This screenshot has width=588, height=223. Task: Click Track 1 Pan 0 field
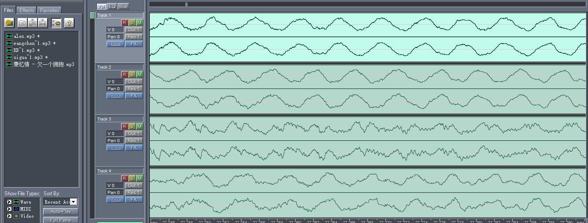click(115, 37)
